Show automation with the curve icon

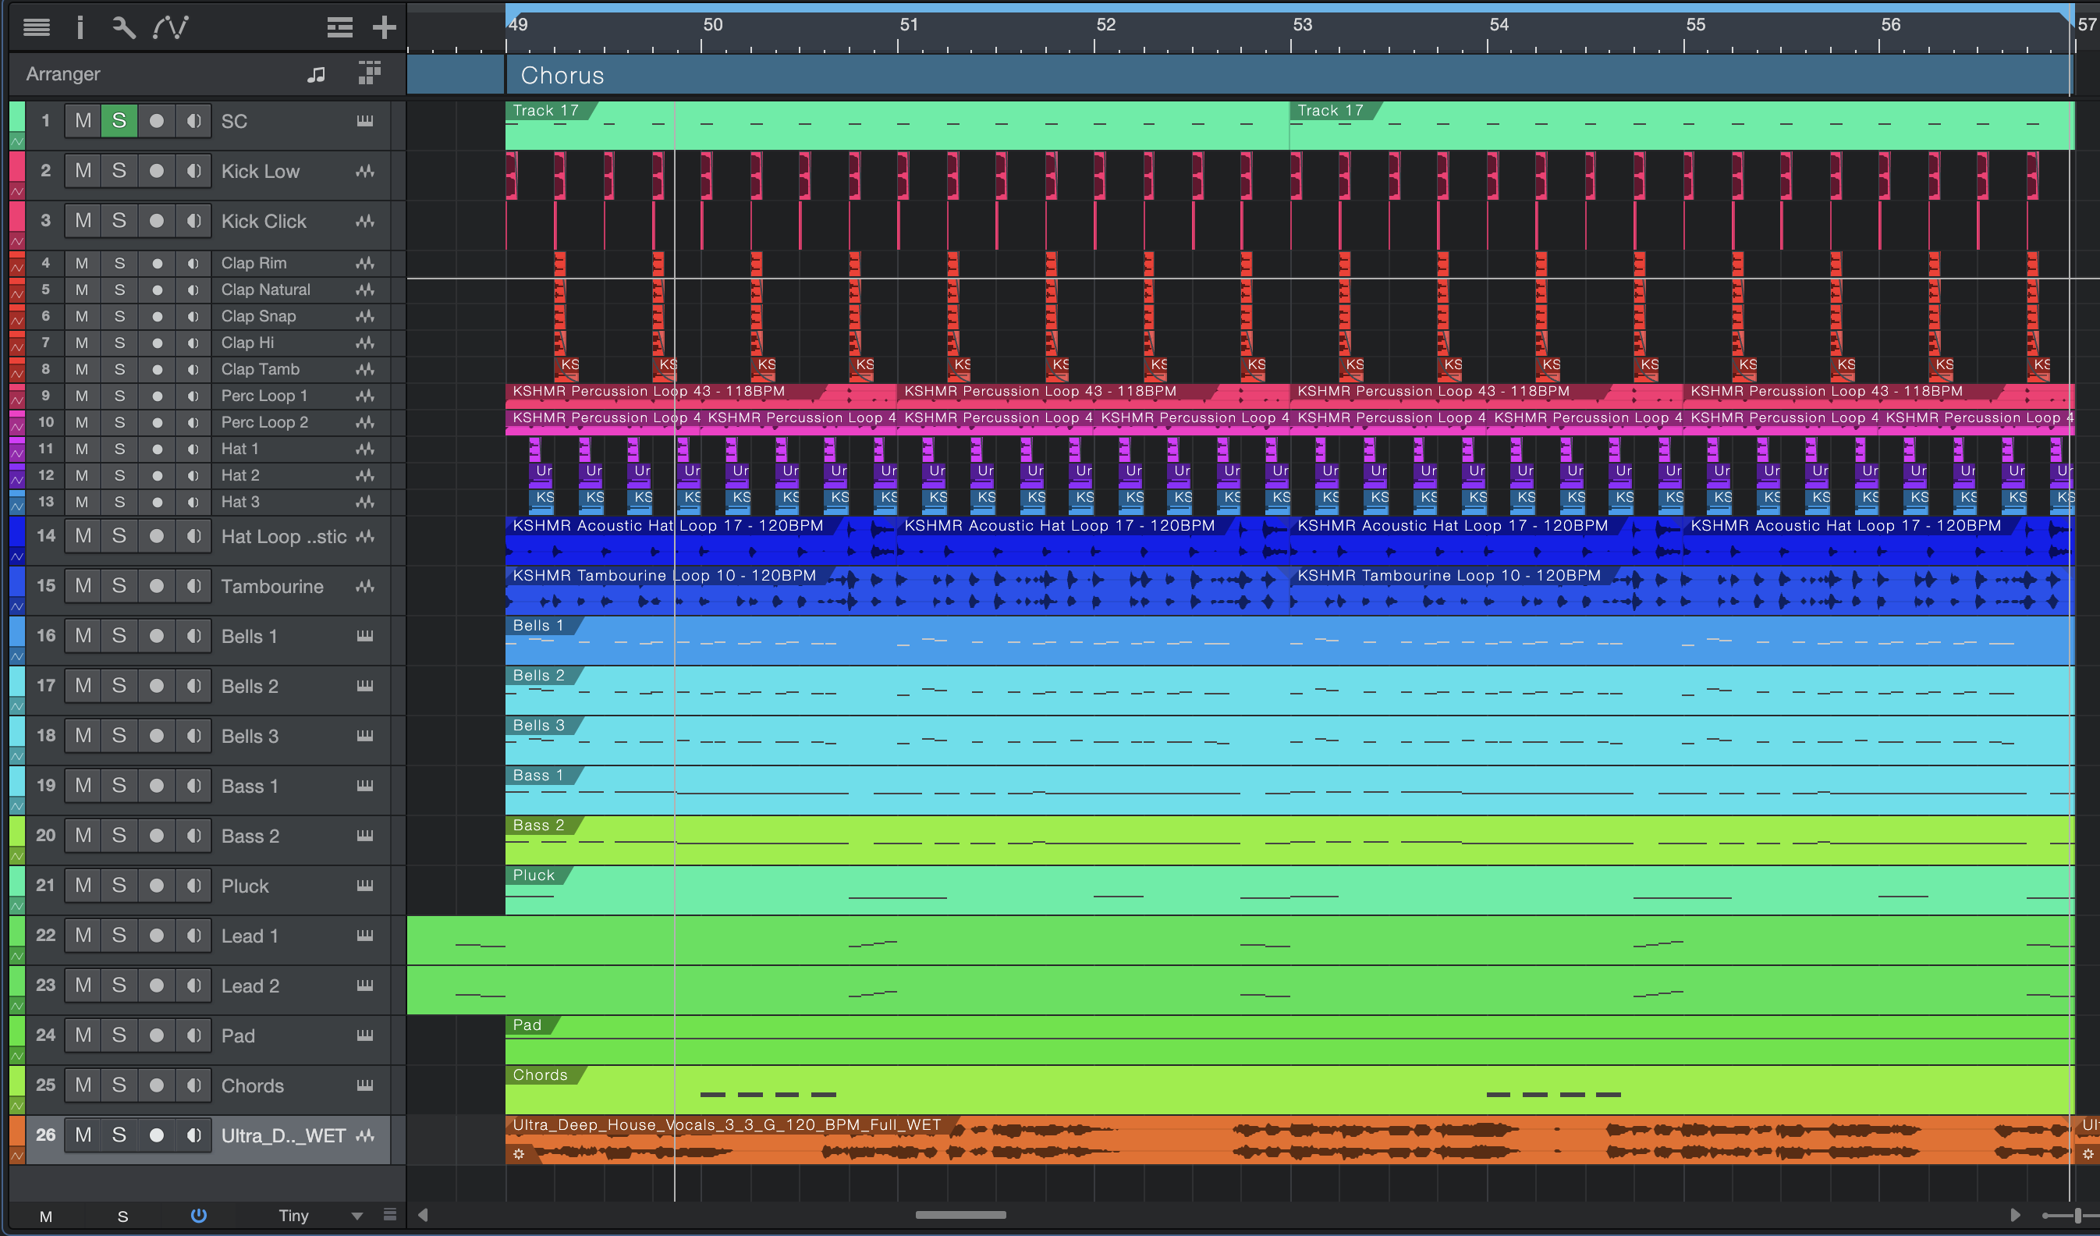coord(171,27)
